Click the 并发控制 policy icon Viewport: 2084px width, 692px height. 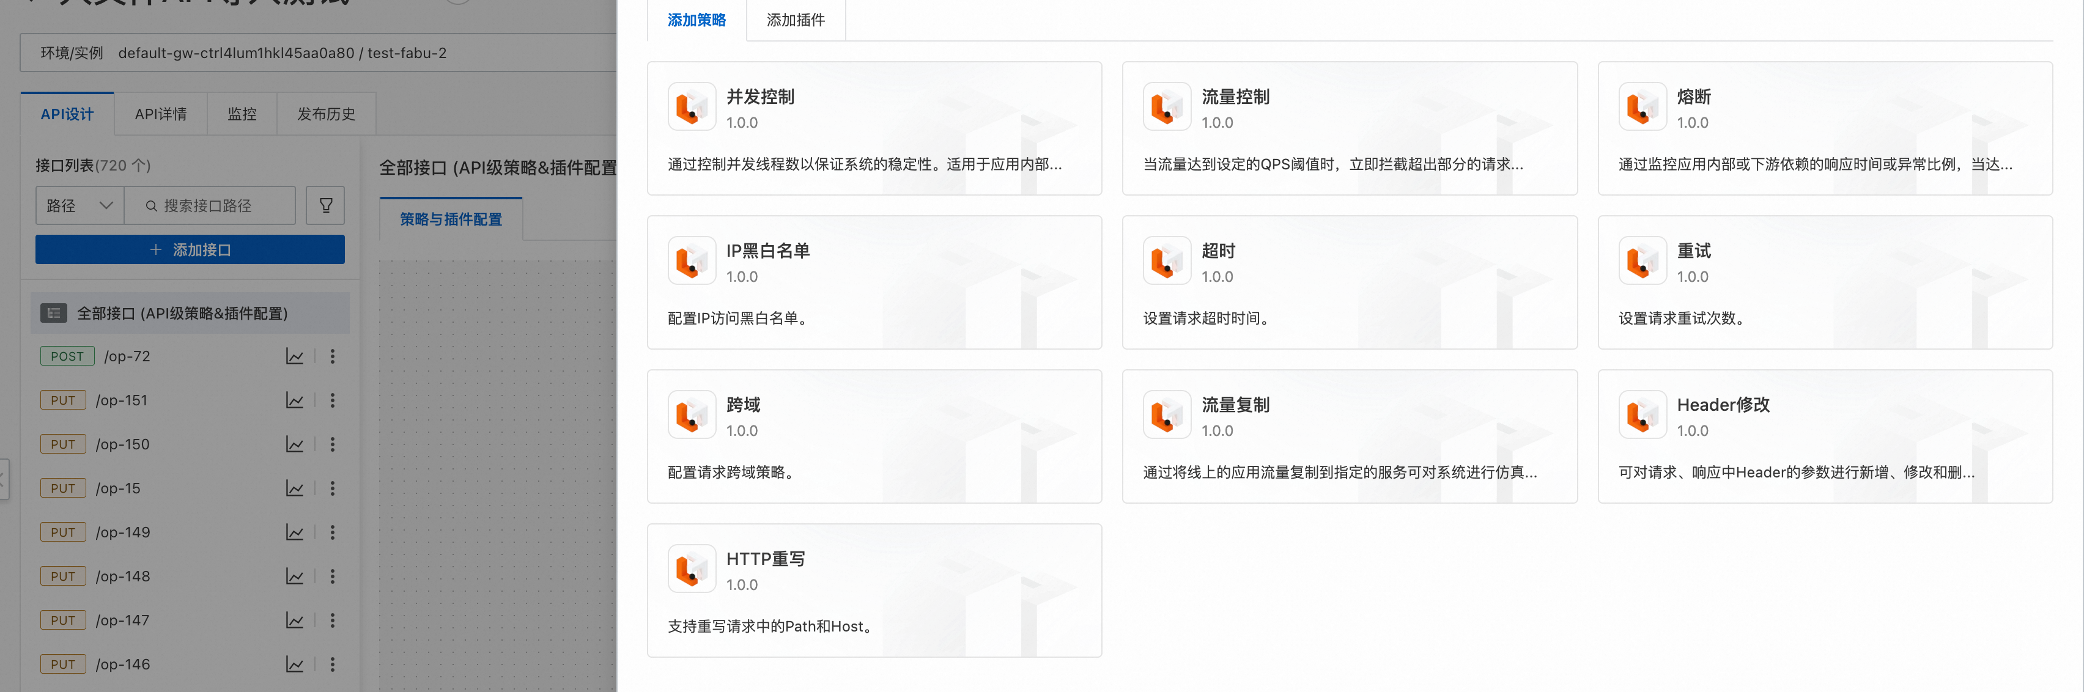pyautogui.click(x=692, y=107)
